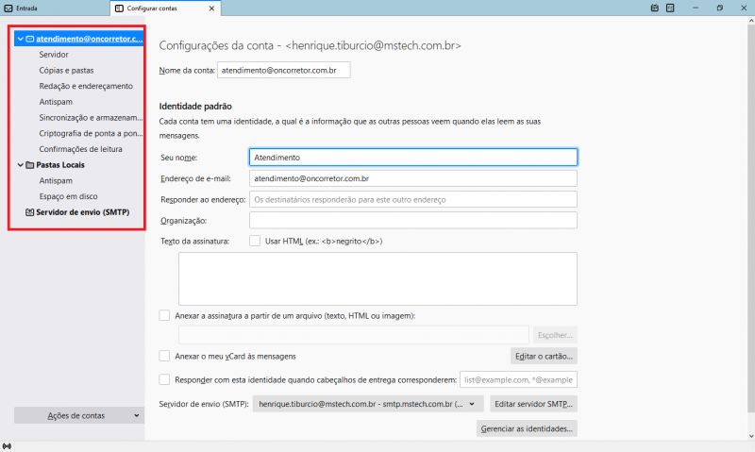
Task: Click the Responder ao endereço field
Action: click(413, 199)
